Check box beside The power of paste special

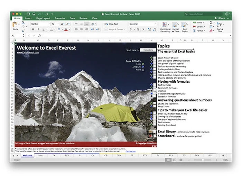tap(155, 64)
